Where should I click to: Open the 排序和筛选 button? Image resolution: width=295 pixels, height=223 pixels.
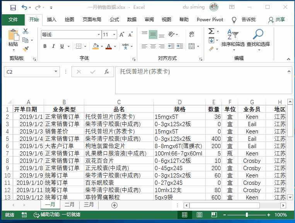point(233,39)
